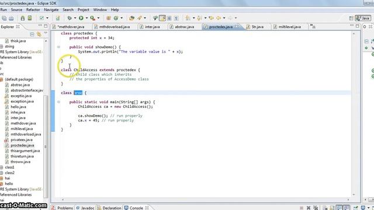Click the Print toolbar icon
374x210 pixels.
point(11,18)
